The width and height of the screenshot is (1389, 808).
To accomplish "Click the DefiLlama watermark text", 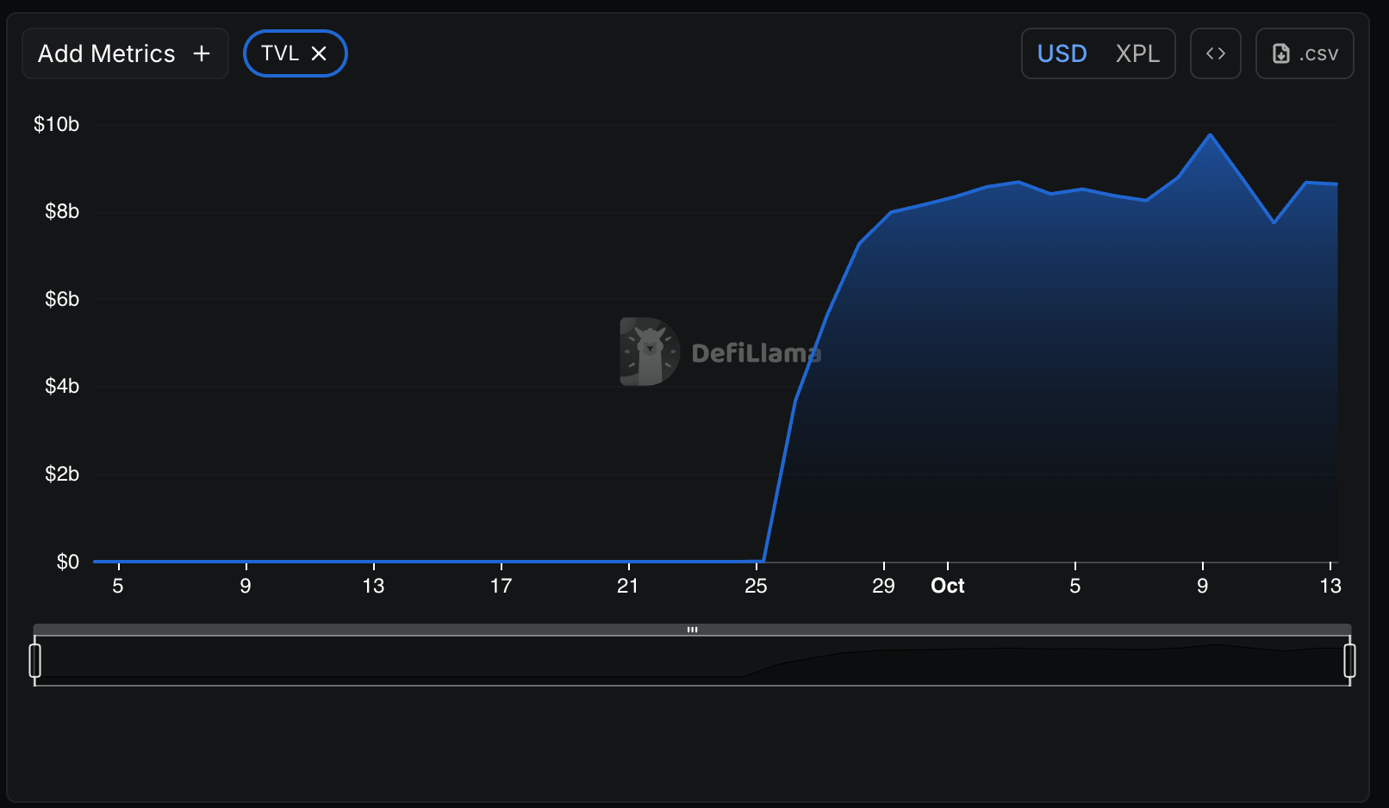I will click(756, 353).
